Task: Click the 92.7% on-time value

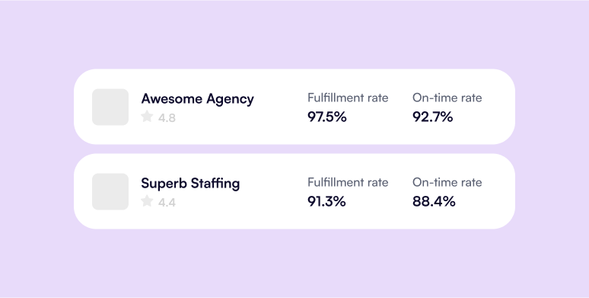Action: (x=432, y=117)
